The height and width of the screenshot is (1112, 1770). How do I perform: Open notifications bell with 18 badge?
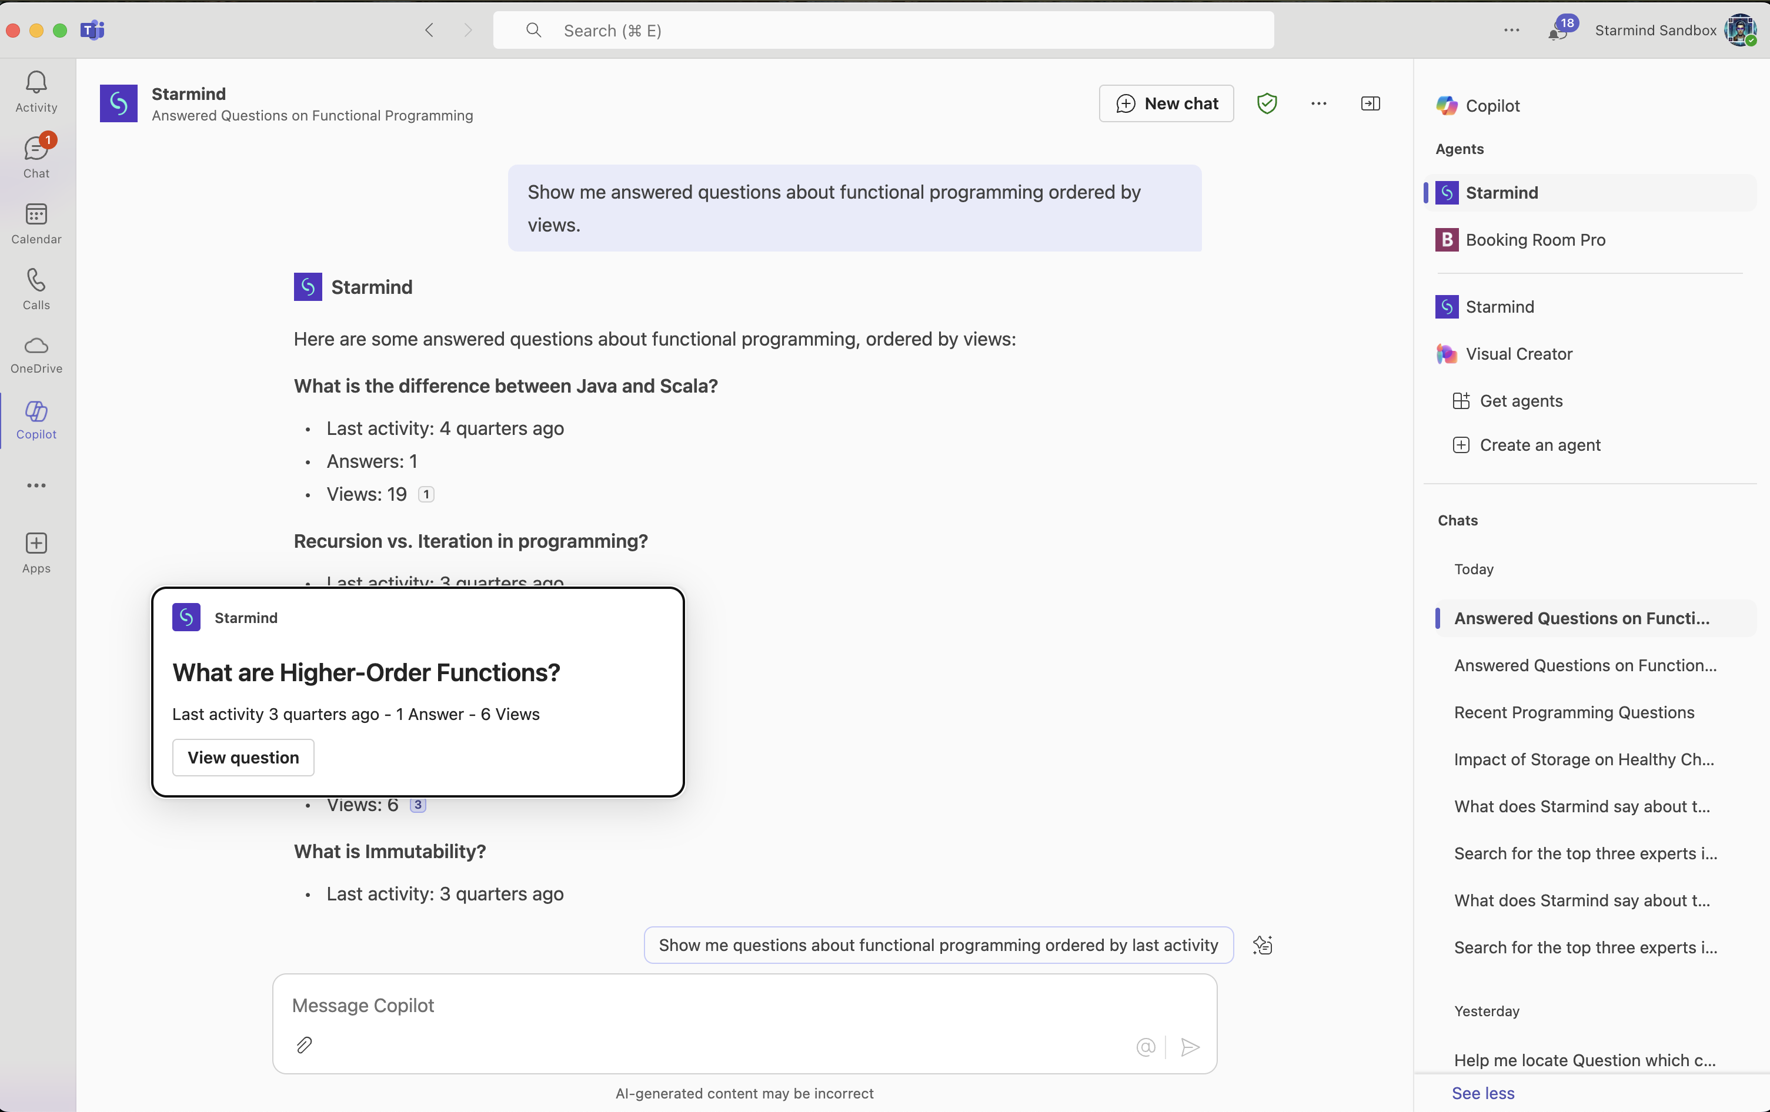click(1557, 31)
